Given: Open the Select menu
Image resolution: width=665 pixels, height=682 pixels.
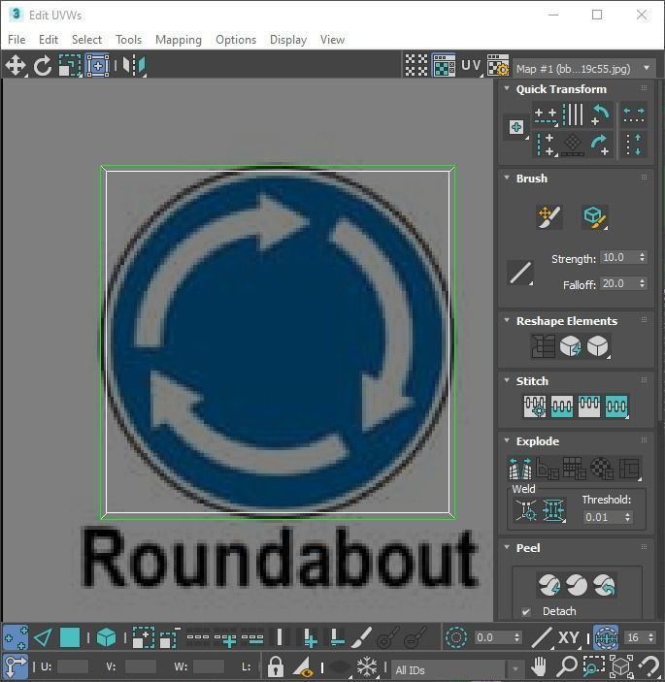Looking at the screenshot, I should 86,40.
